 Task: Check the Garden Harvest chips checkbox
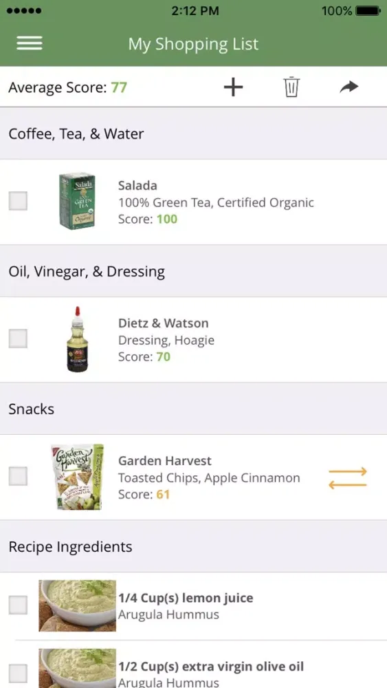(18, 477)
